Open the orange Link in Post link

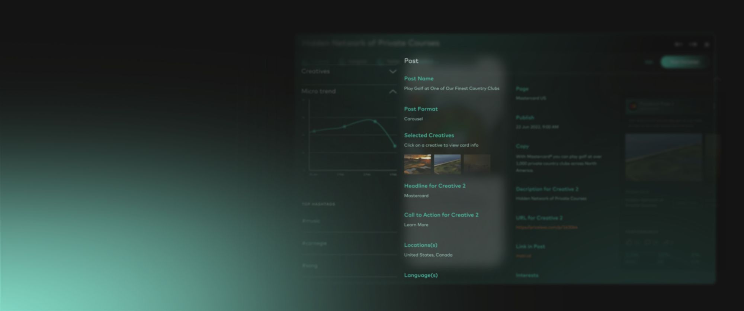point(523,256)
